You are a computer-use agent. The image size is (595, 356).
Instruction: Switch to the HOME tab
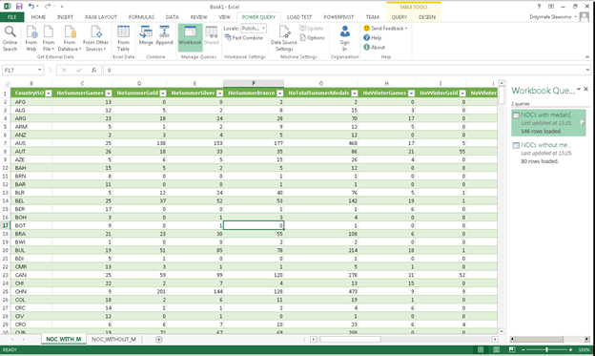pyautogui.click(x=38, y=17)
